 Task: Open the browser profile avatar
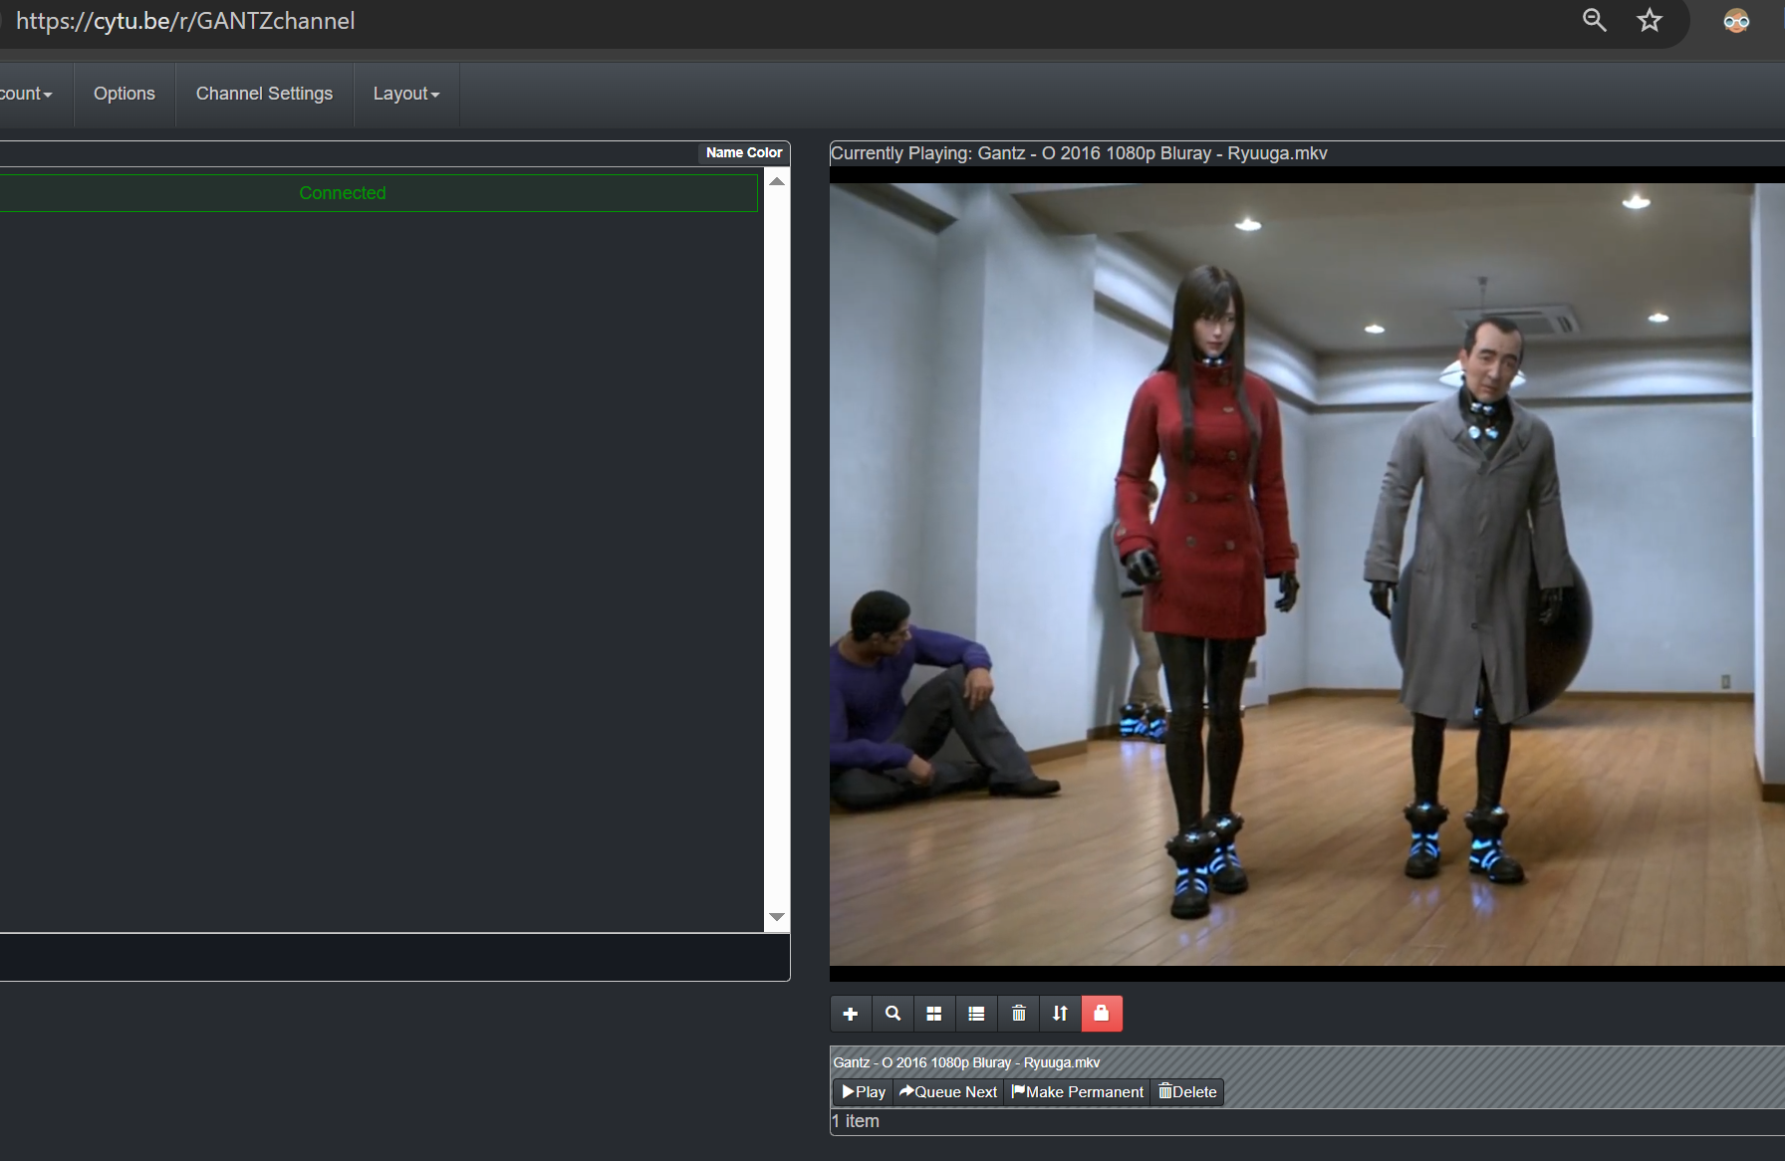coord(1736,20)
